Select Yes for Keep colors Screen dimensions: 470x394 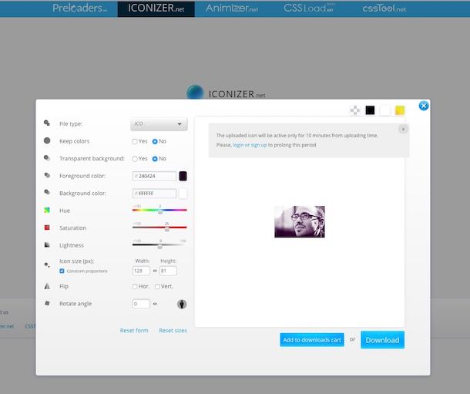pos(135,142)
